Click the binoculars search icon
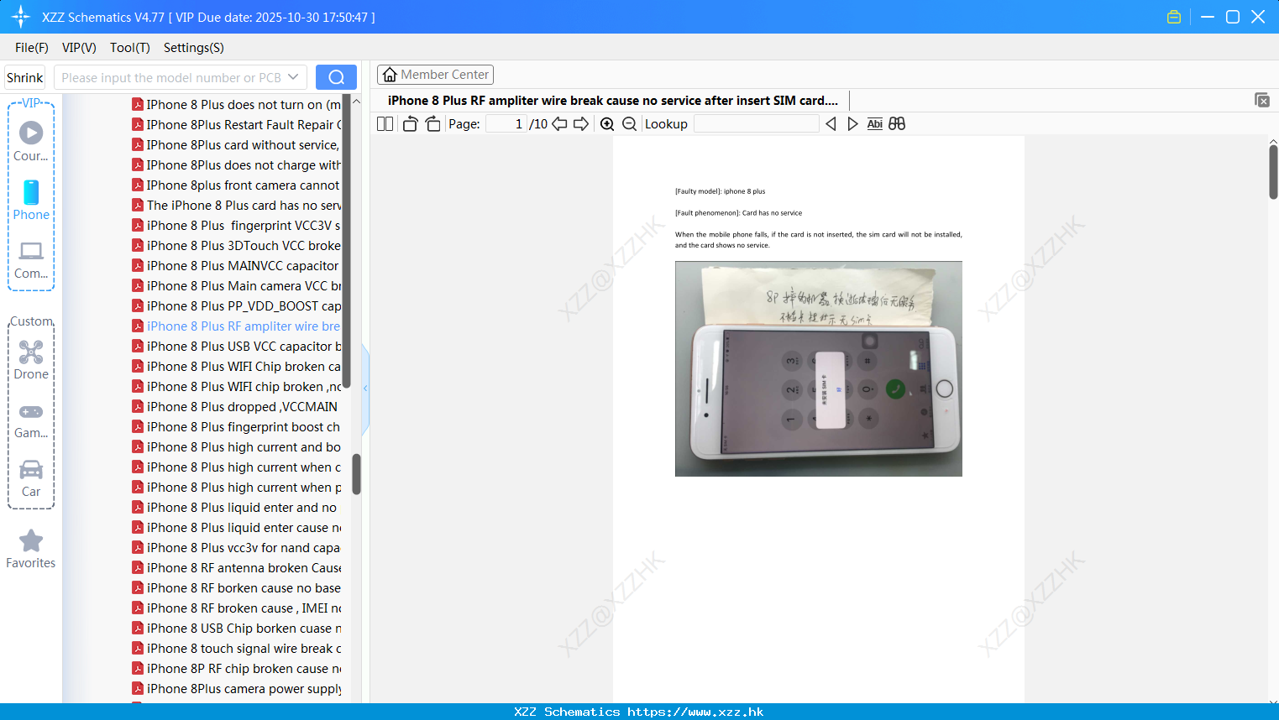 897,124
